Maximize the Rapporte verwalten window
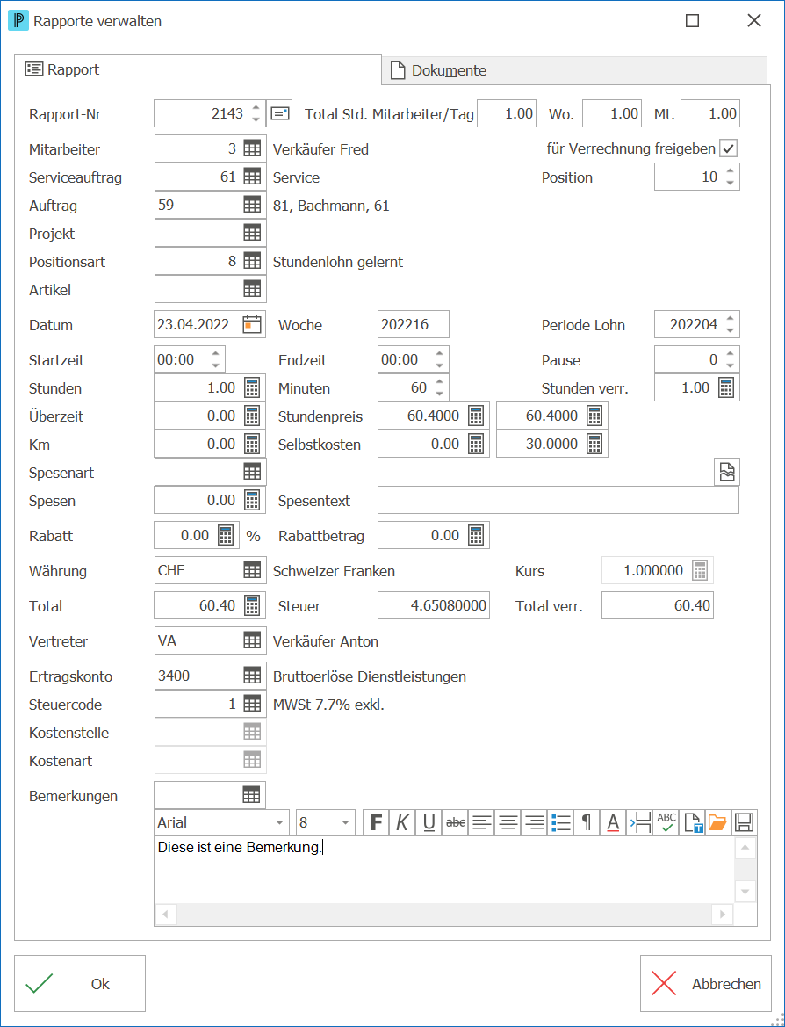 coord(692,21)
